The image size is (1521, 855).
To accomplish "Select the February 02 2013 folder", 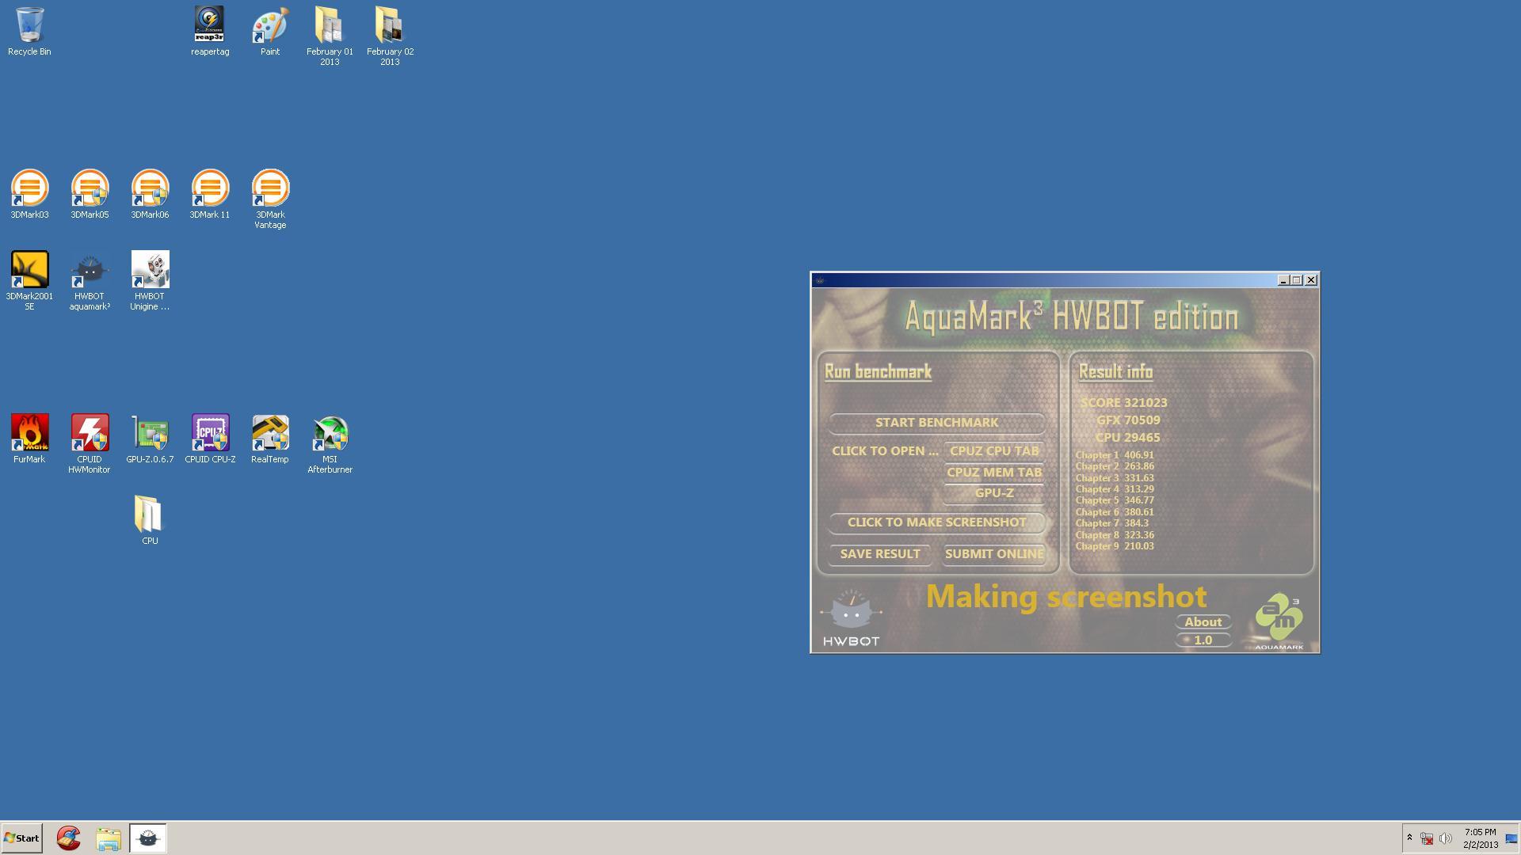I will [390, 36].
